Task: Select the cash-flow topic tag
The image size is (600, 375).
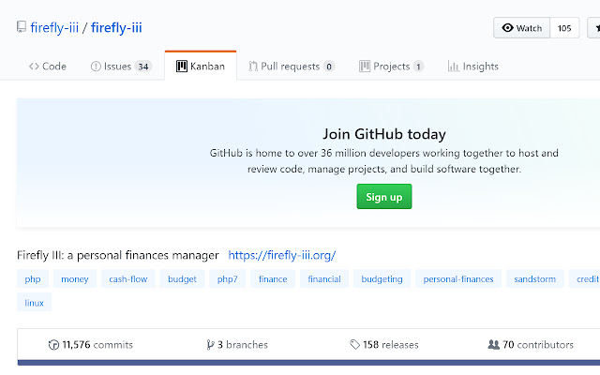Action: pyautogui.click(x=128, y=279)
